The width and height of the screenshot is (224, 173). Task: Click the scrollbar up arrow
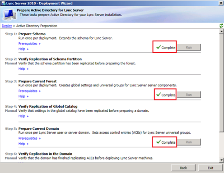coord(221,31)
